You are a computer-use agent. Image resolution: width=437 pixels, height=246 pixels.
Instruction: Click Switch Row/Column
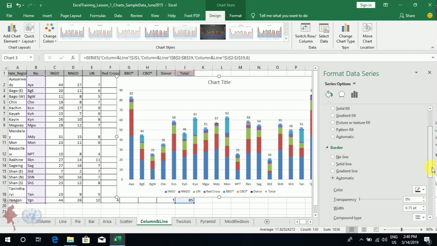(306, 33)
